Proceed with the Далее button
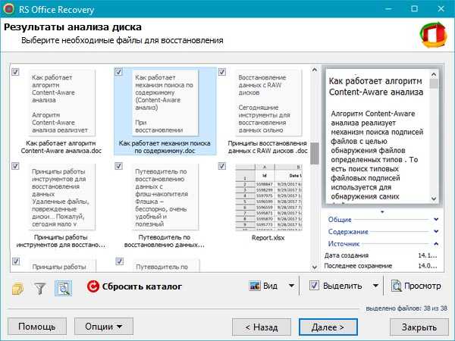Viewport: 455px width, 341px height. click(x=328, y=327)
